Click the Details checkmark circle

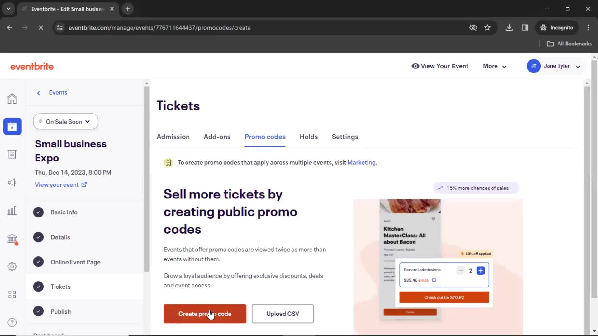click(38, 237)
